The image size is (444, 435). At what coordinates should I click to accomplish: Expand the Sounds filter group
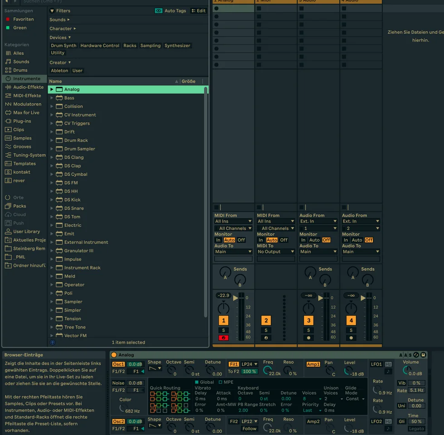(x=59, y=19)
